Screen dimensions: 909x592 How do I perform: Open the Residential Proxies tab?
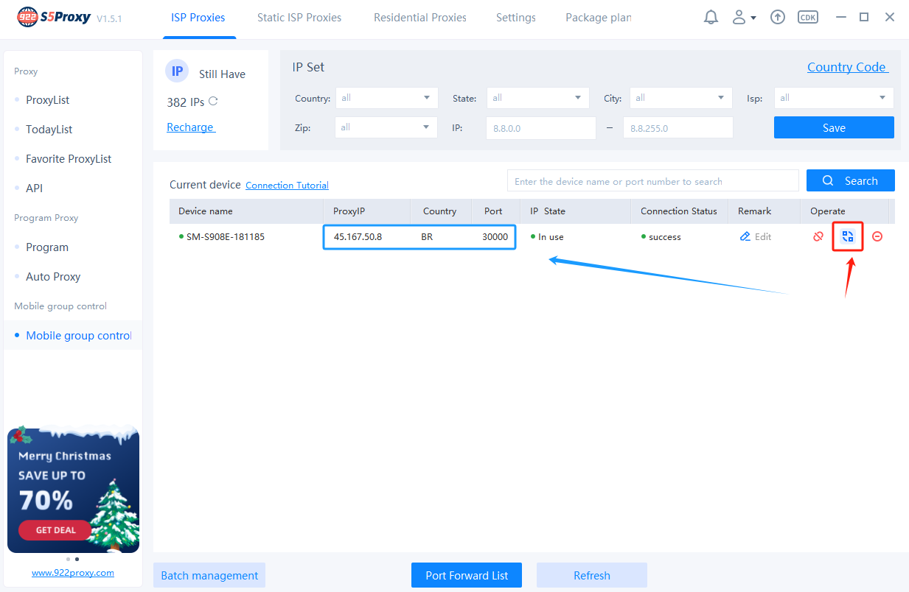pyautogui.click(x=420, y=18)
